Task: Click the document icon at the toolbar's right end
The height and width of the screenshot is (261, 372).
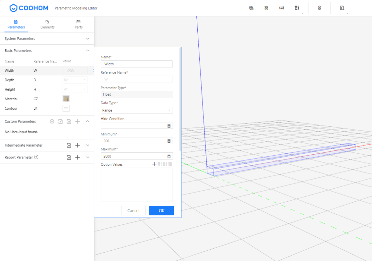Action: tap(342, 8)
